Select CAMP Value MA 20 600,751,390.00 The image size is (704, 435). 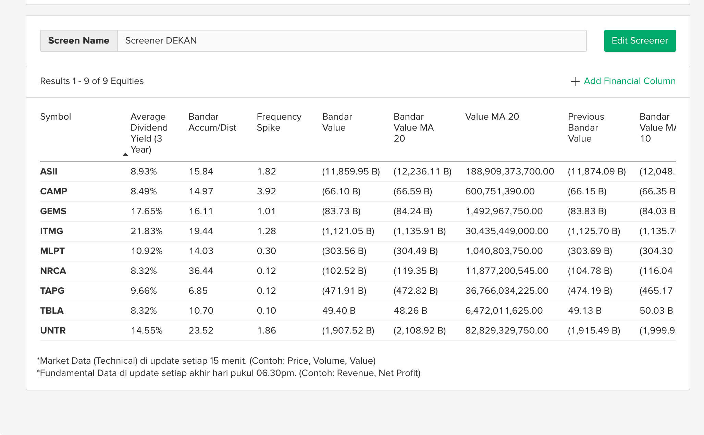[500, 191]
